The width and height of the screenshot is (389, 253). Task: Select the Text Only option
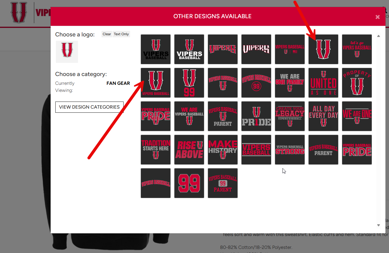(x=121, y=34)
